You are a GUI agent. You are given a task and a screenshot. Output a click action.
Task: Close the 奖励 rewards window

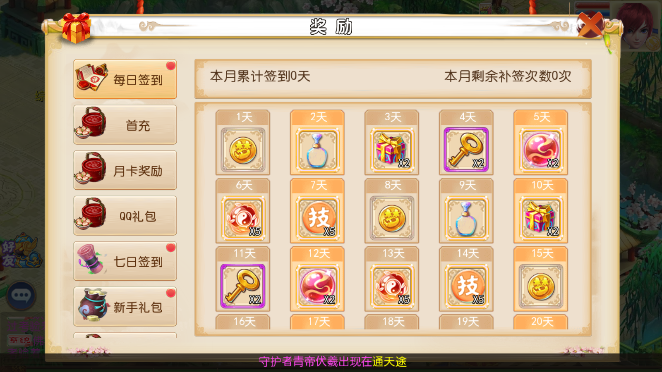[x=590, y=25]
